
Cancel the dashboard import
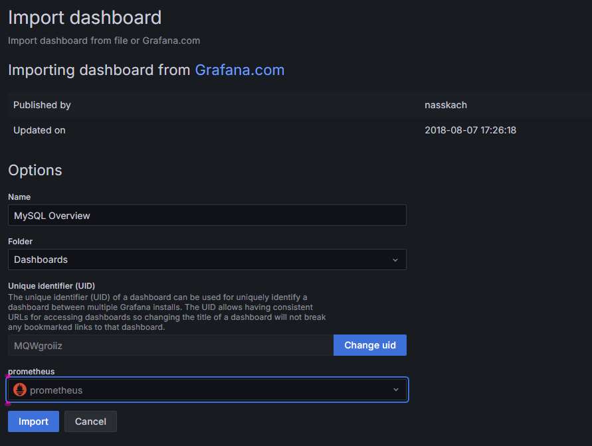click(x=90, y=421)
